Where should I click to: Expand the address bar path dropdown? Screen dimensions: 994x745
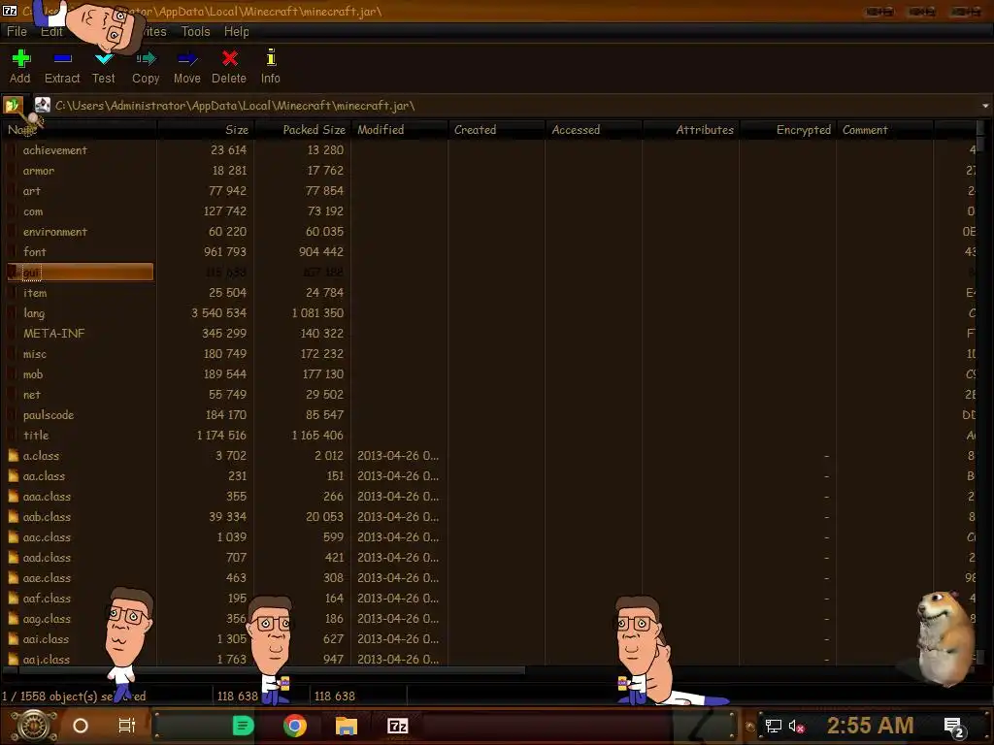(x=985, y=106)
